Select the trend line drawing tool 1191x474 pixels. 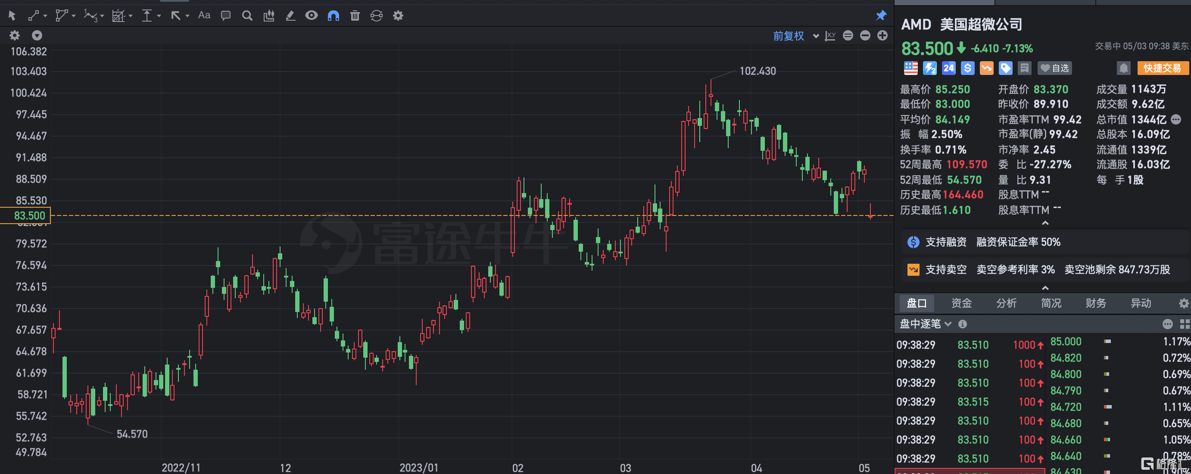coord(33,16)
